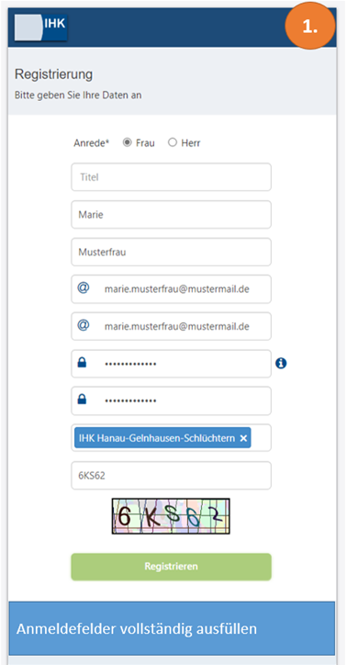Click the lock icon in first password field
This screenshot has height=665, width=347.
point(83,363)
